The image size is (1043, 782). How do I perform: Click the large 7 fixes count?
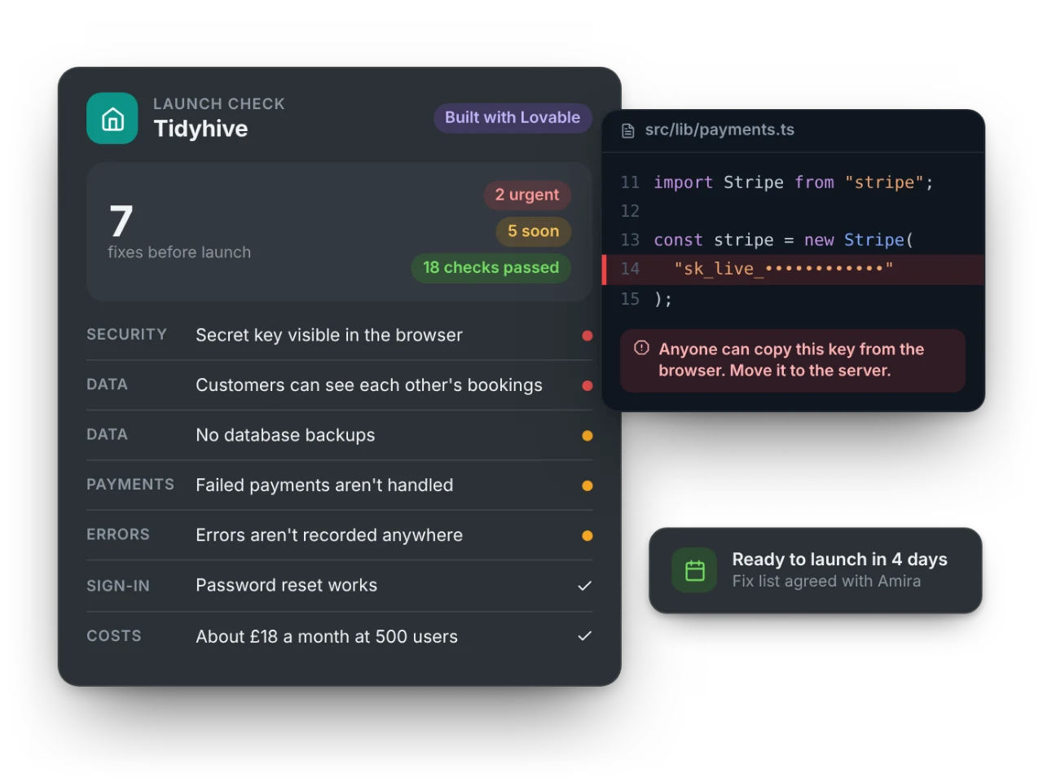pyautogui.click(x=121, y=221)
